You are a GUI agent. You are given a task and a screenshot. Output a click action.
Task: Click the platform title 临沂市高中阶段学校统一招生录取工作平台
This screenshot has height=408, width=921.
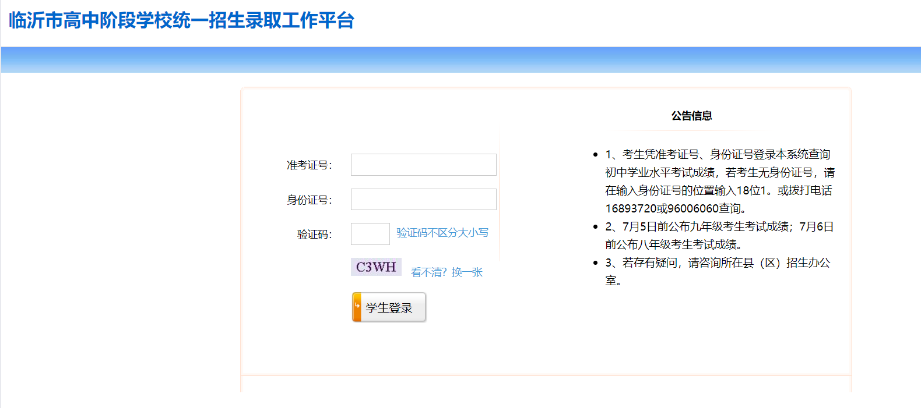click(182, 20)
